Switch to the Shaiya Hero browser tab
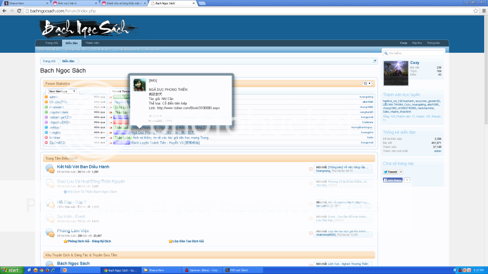The width and height of the screenshot is (488, 274). click(x=29, y=2)
